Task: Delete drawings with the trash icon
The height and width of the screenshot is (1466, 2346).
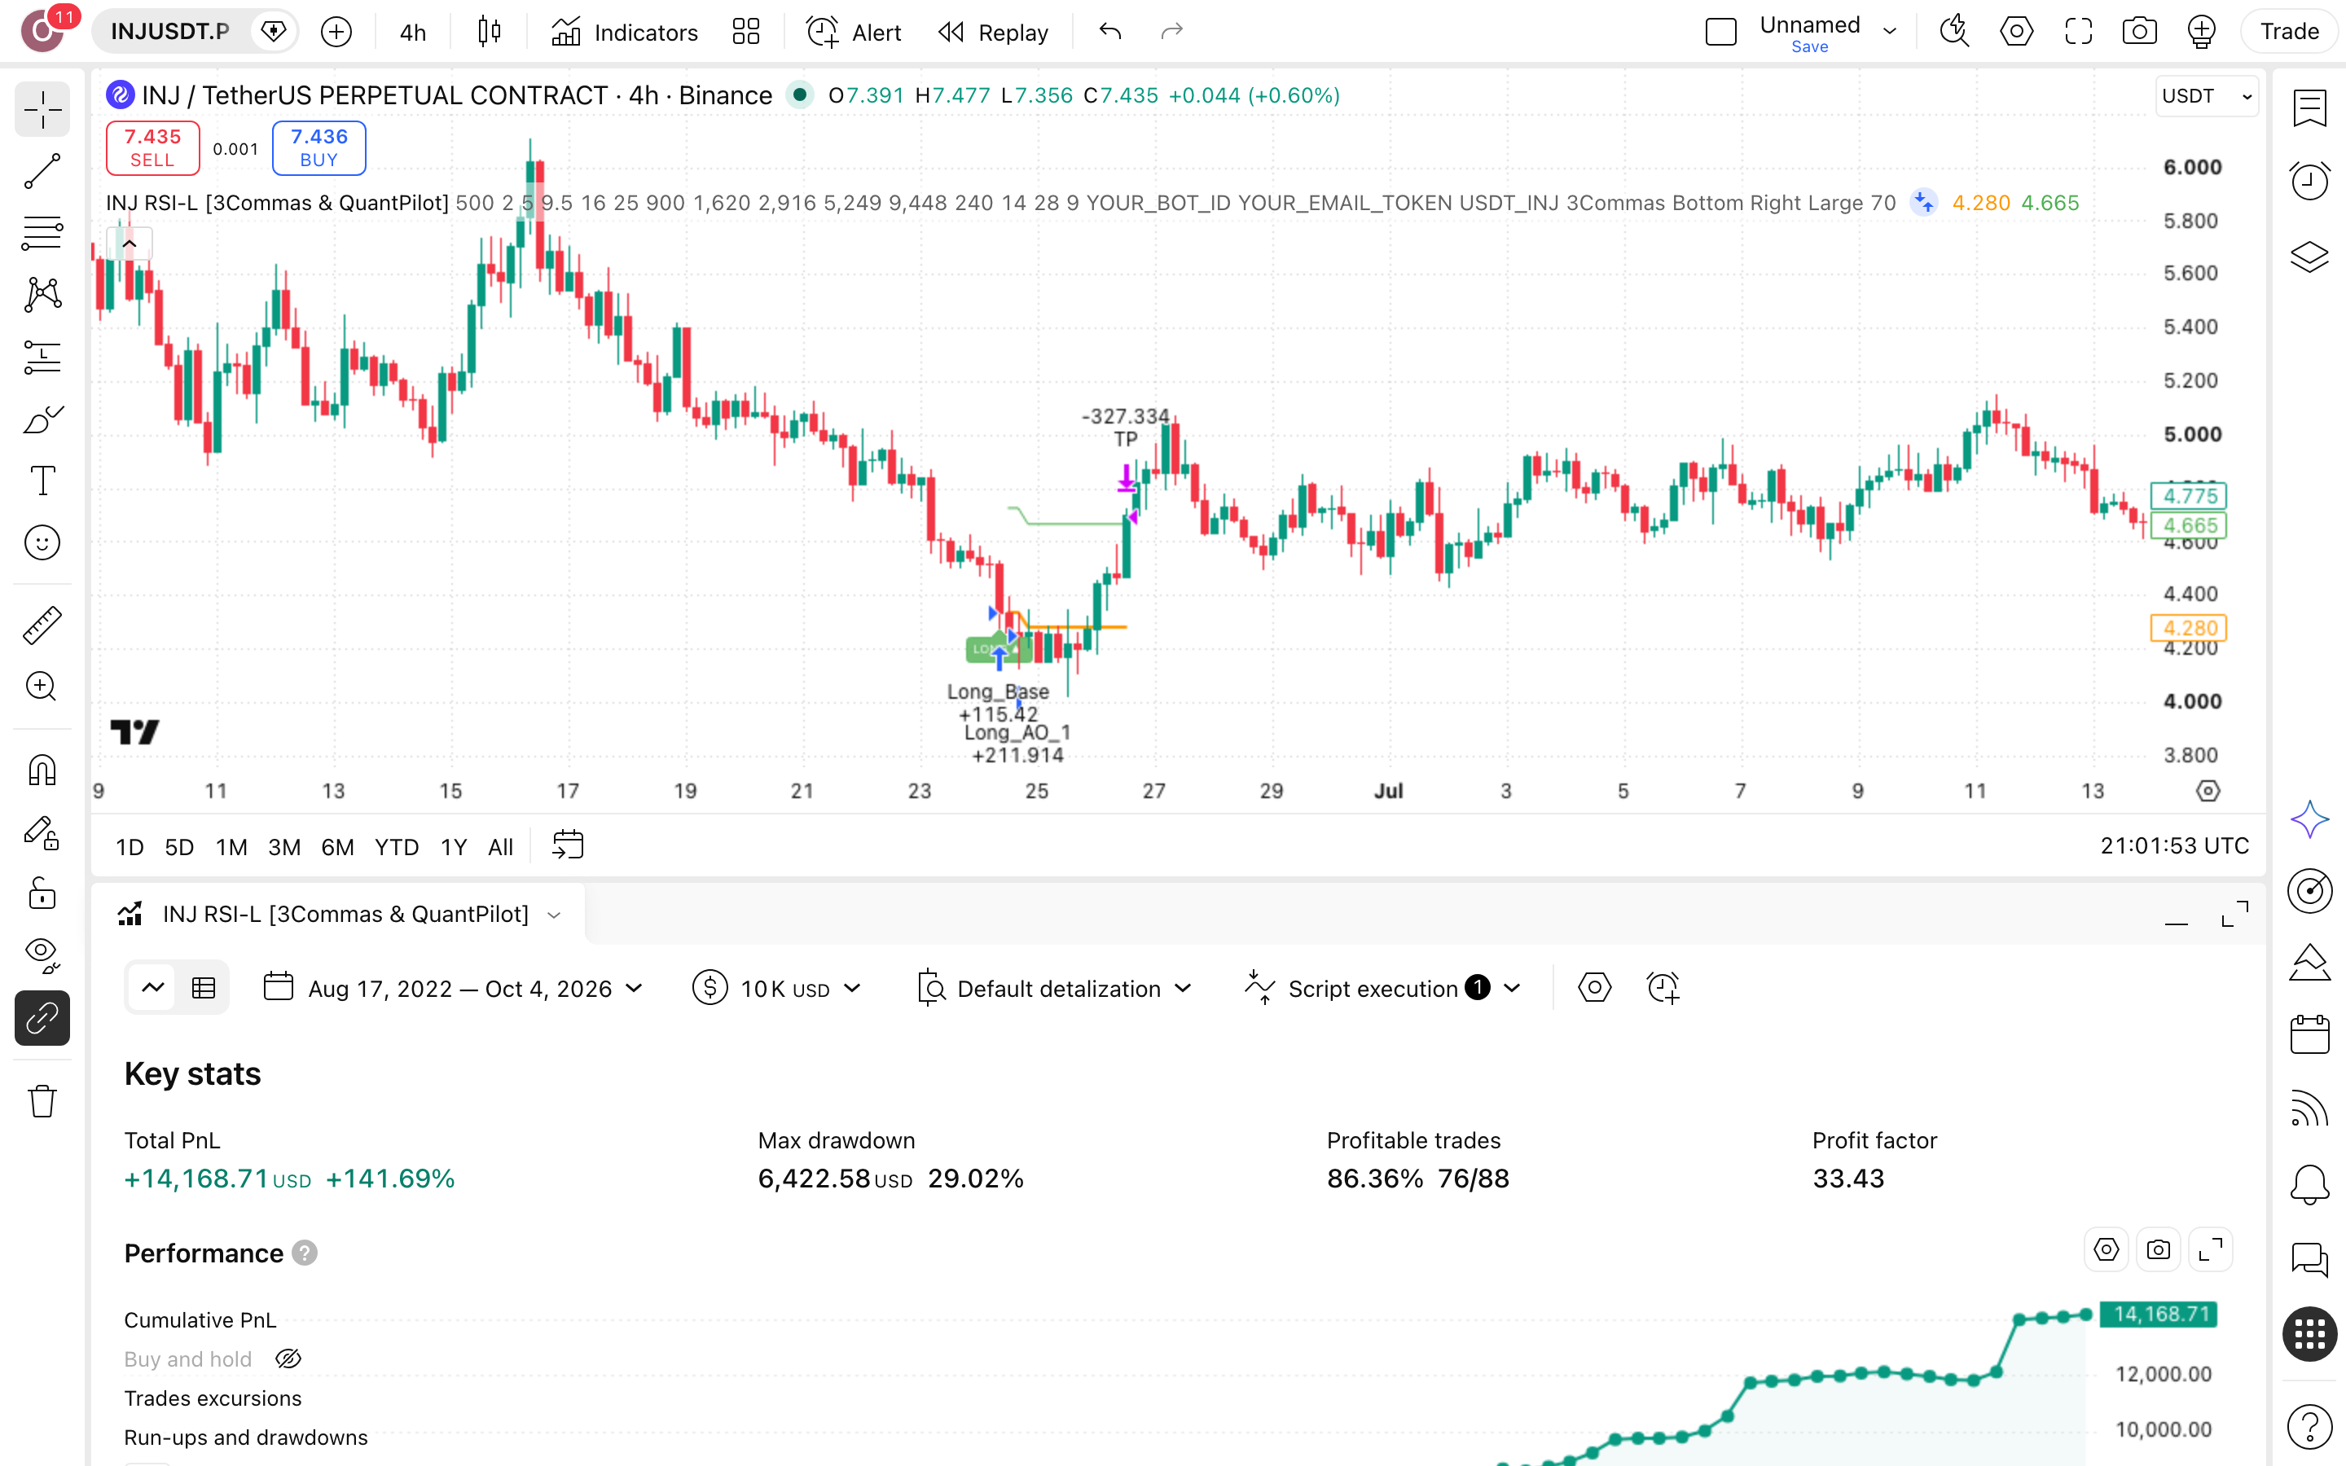Action: 42,1101
